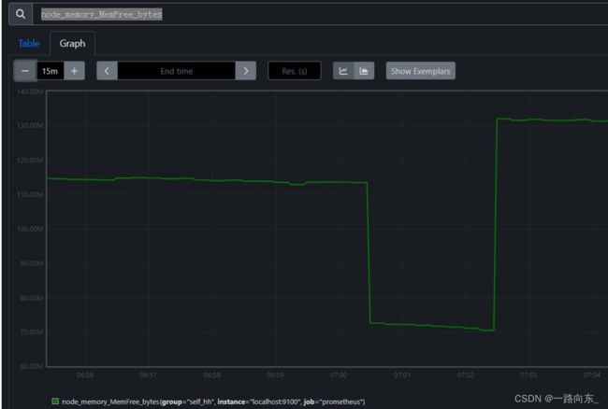Increase the range with the plus button

pyautogui.click(x=74, y=71)
